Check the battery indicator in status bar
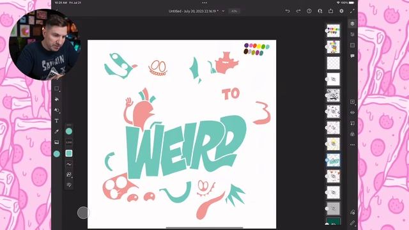The width and height of the screenshot is (409, 230). pyautogui.click(x=351, y=3)
